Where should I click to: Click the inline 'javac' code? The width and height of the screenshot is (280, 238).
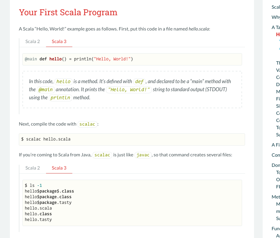143,155
